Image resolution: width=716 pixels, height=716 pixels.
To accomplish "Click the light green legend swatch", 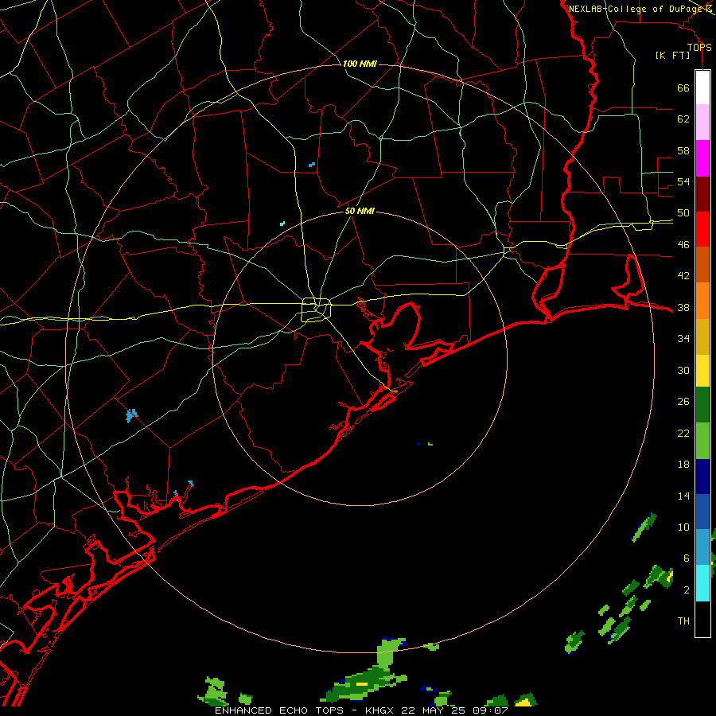I will (702, 441).
